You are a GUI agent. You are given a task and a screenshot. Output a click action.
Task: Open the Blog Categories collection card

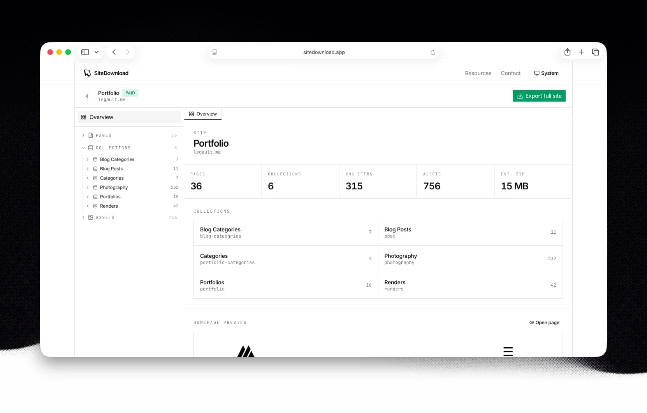point(286,233)
